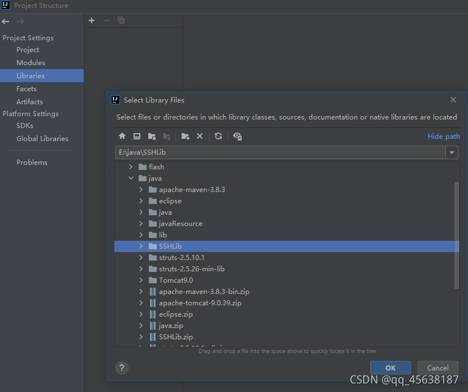Open Global Libraries settings
The height and width of the screenshot is (392, 468).
tap(42, 139)
